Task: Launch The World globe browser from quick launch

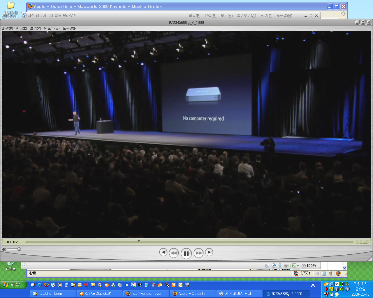Action: click(53, 285)
